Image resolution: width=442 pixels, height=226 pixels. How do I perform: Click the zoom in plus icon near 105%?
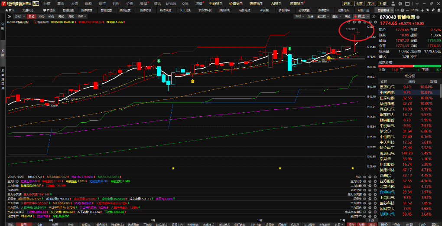point(422,10)
